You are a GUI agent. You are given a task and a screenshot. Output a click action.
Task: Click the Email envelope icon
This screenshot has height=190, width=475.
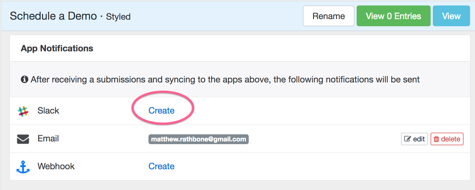23,139
